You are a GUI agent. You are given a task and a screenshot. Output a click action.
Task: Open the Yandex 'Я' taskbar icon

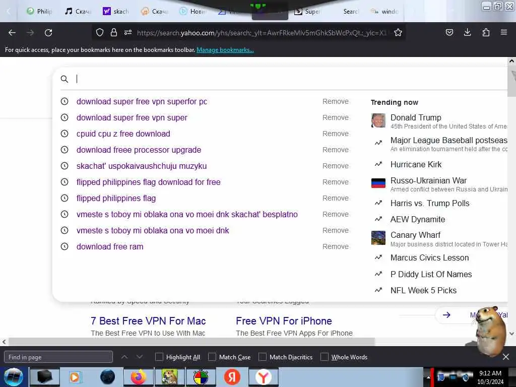click(x=232, y=377)
